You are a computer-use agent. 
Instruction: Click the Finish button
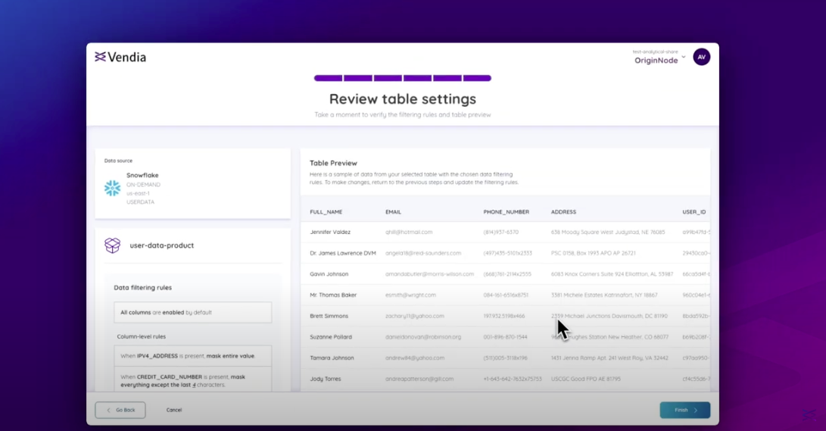click(685, 410)
